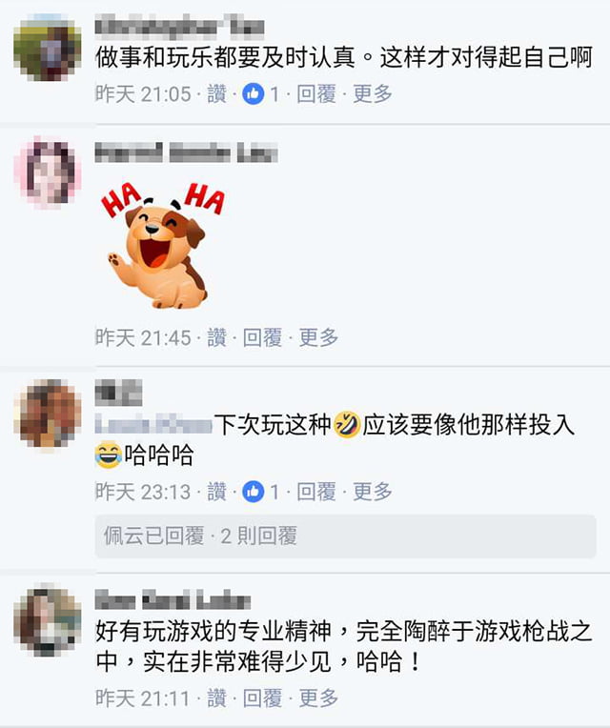Image resolution: width=610 pixels, height=728 pixels.
Task: Open 更多 options on the 21:05 comment
Action: click(373, 94)
